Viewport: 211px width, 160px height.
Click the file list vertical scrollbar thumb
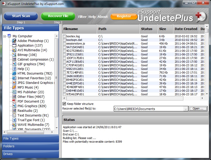[x=207, y=31]
